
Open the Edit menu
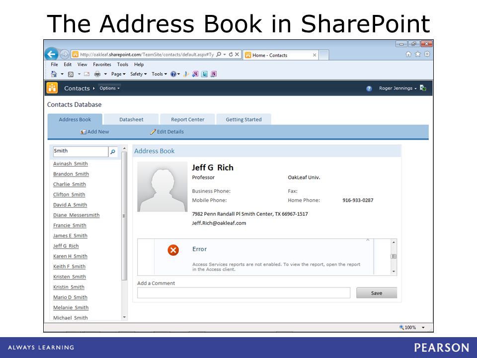tap(68, 65)
